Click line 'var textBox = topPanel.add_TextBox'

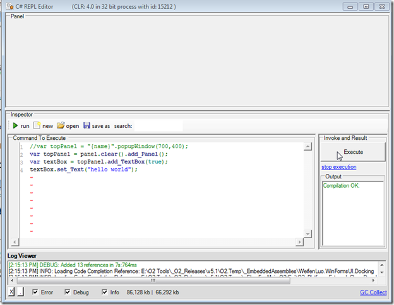click(x=98, y=162)
